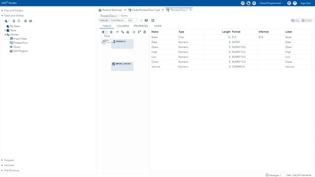Click the table properties icon in Tables toolbar
The image size is (315, 177).
pyautogui.click(x=144, y=32)
